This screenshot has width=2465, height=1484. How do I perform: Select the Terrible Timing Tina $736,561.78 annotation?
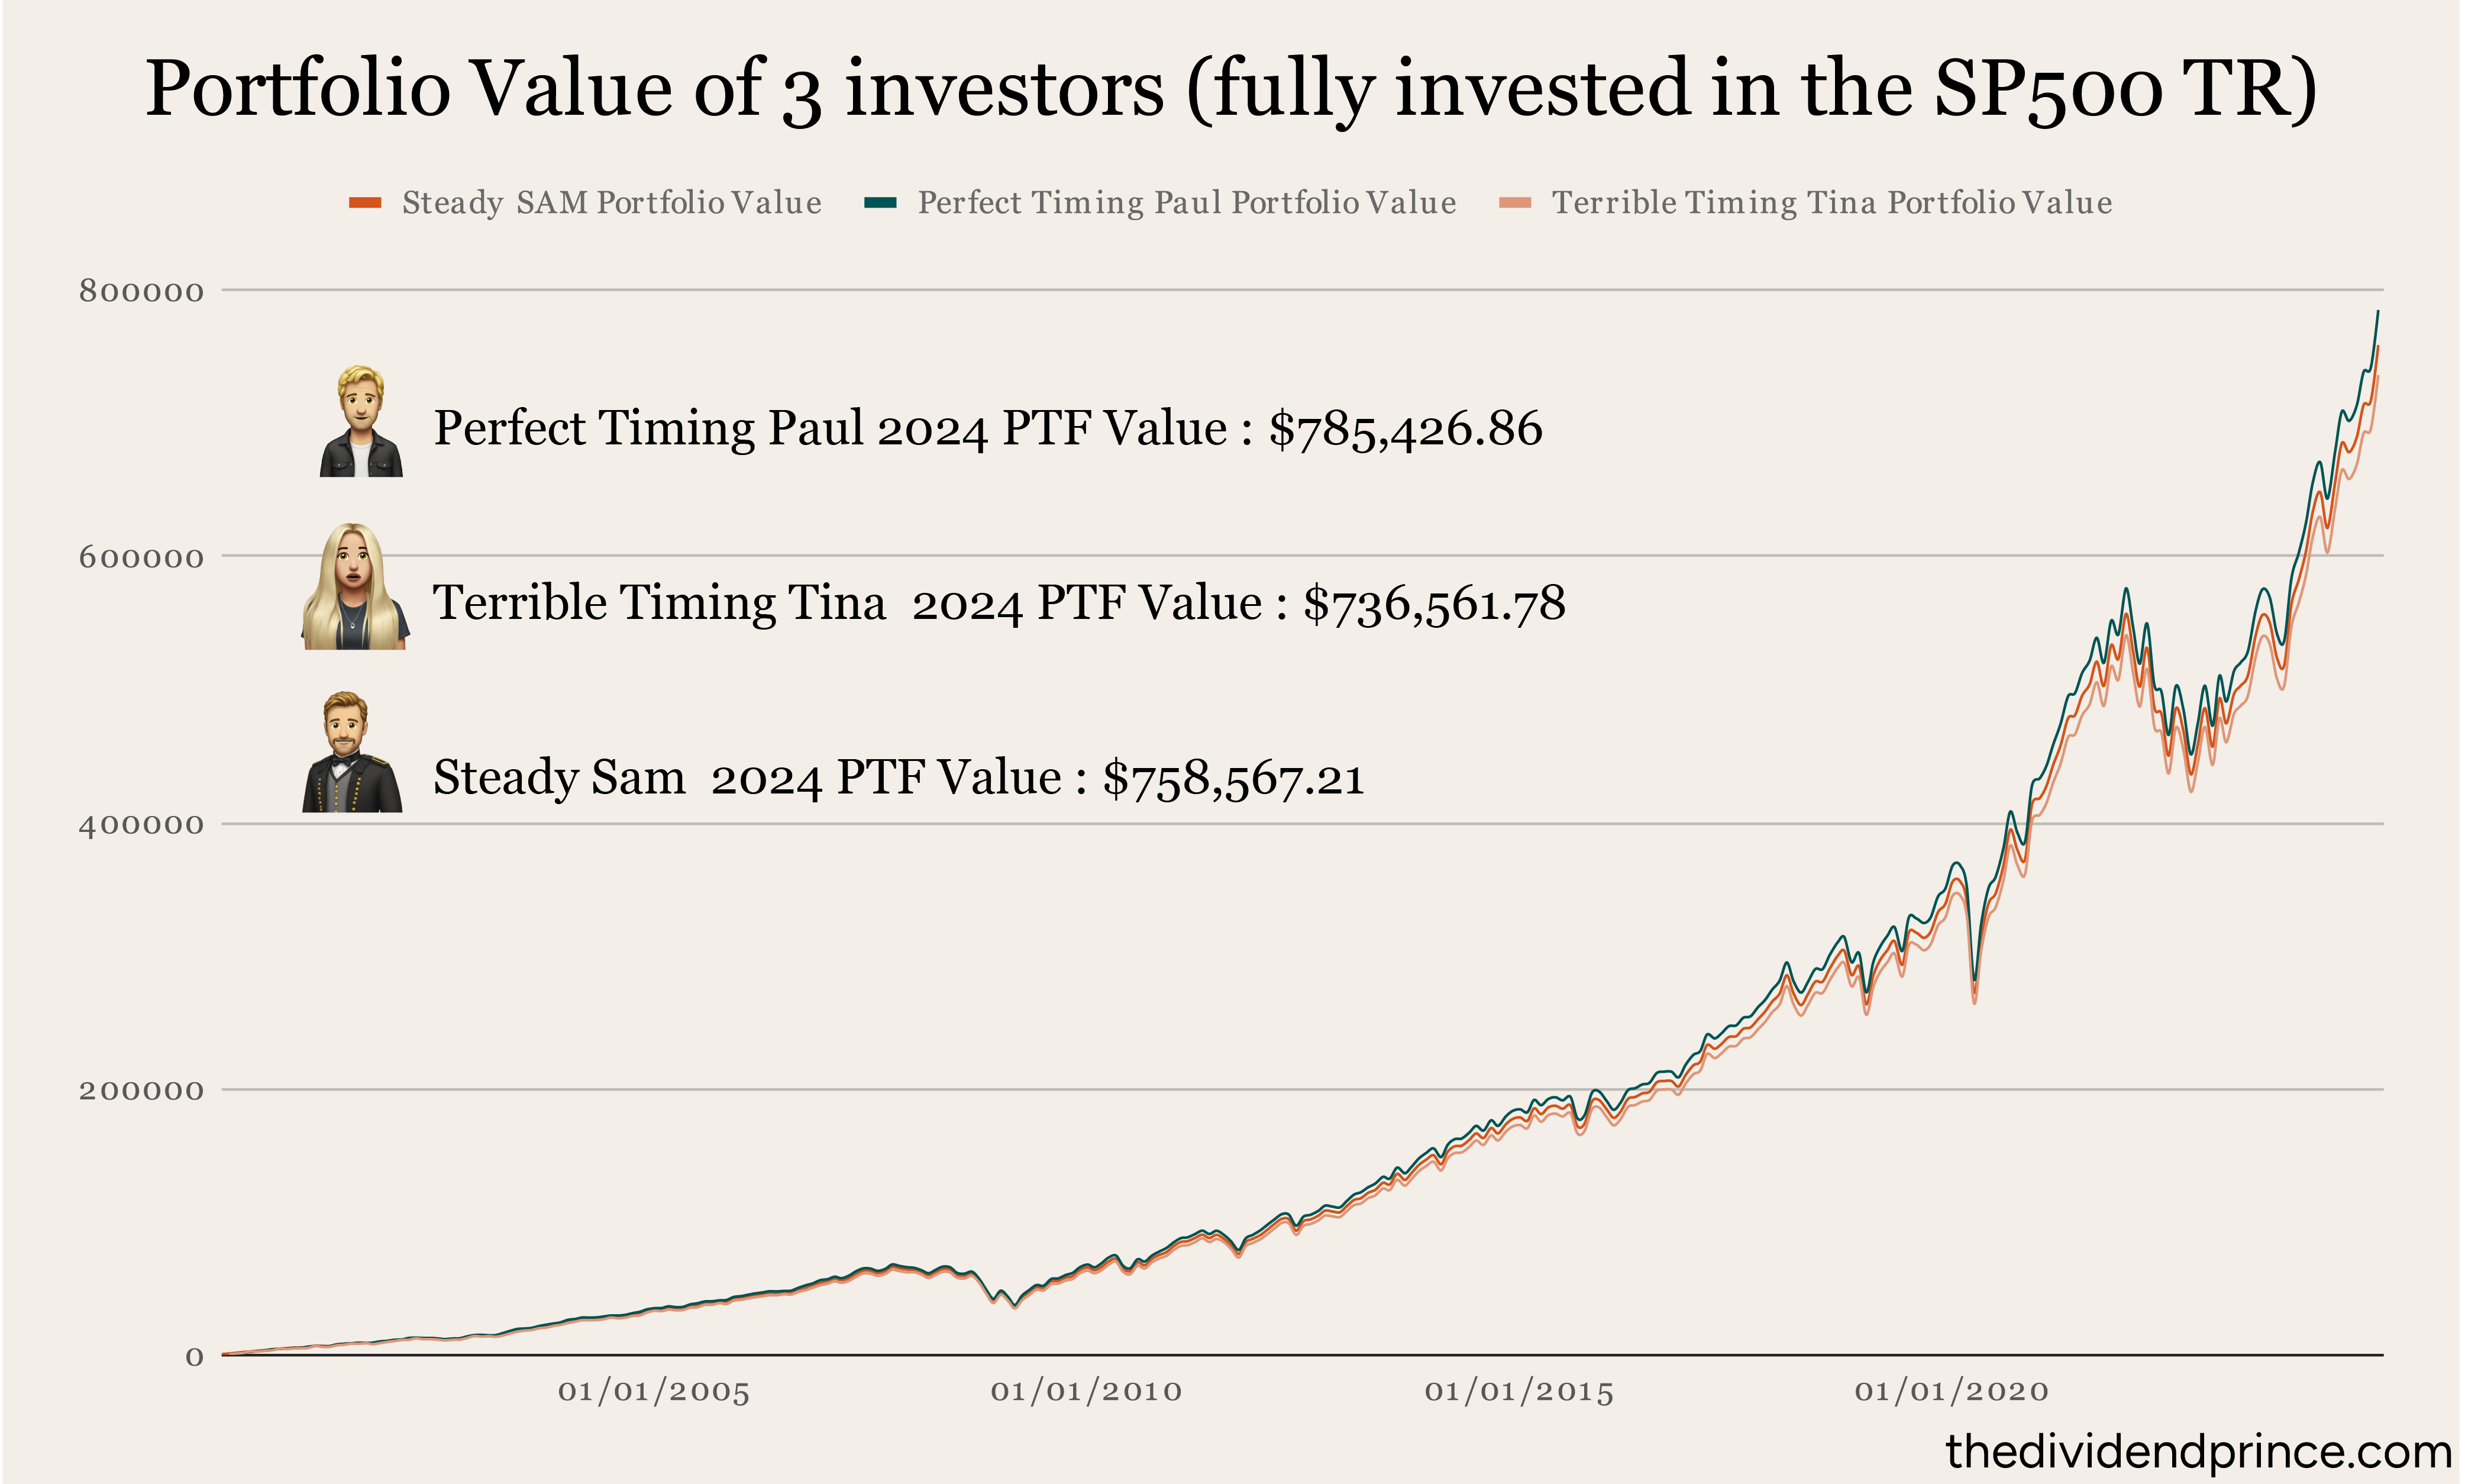[999, 603]
